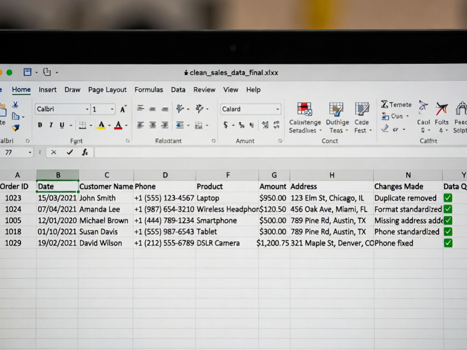Image resolution: width=467 pixels, height=350 pixels.
Task: Click the percent style icon
Action: coord(241,125)
